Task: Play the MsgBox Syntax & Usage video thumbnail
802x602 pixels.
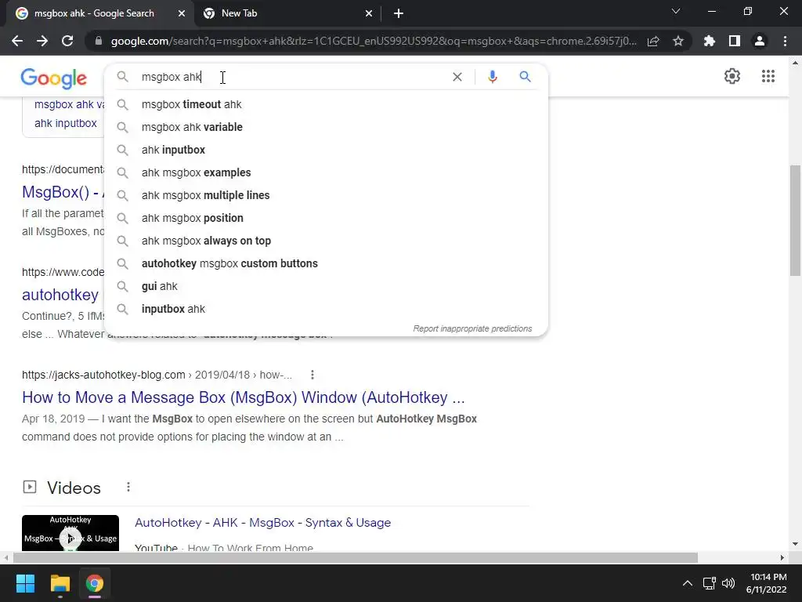Action: pyautogui.click(x=70, y=533)
